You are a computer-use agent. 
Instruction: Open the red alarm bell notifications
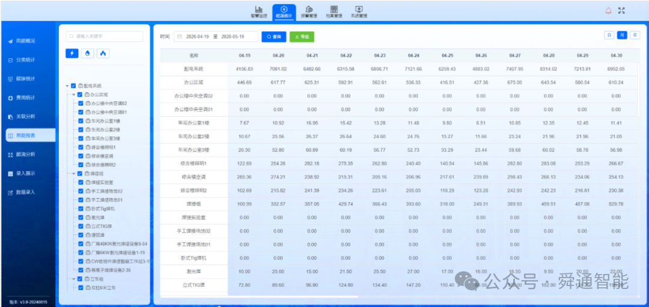click(x=608, y=11)
